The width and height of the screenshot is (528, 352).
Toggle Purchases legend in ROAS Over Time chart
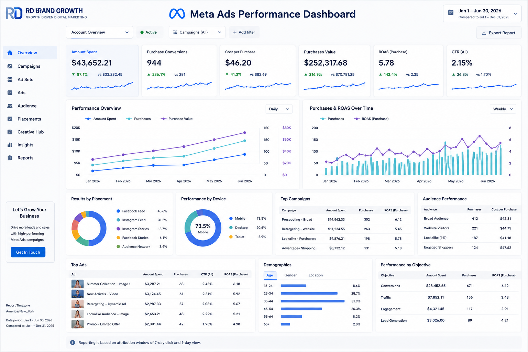pyautogui.click(x=332, y=119)
